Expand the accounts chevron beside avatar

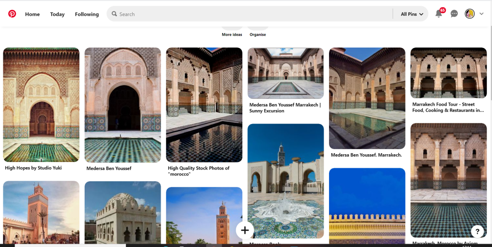pyautogui.click(x=481, y=14)
